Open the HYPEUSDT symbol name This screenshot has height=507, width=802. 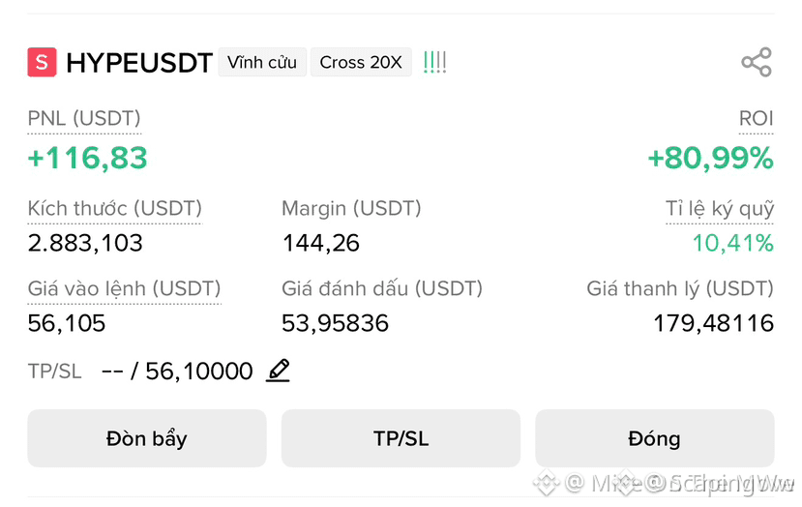(139, 63)
